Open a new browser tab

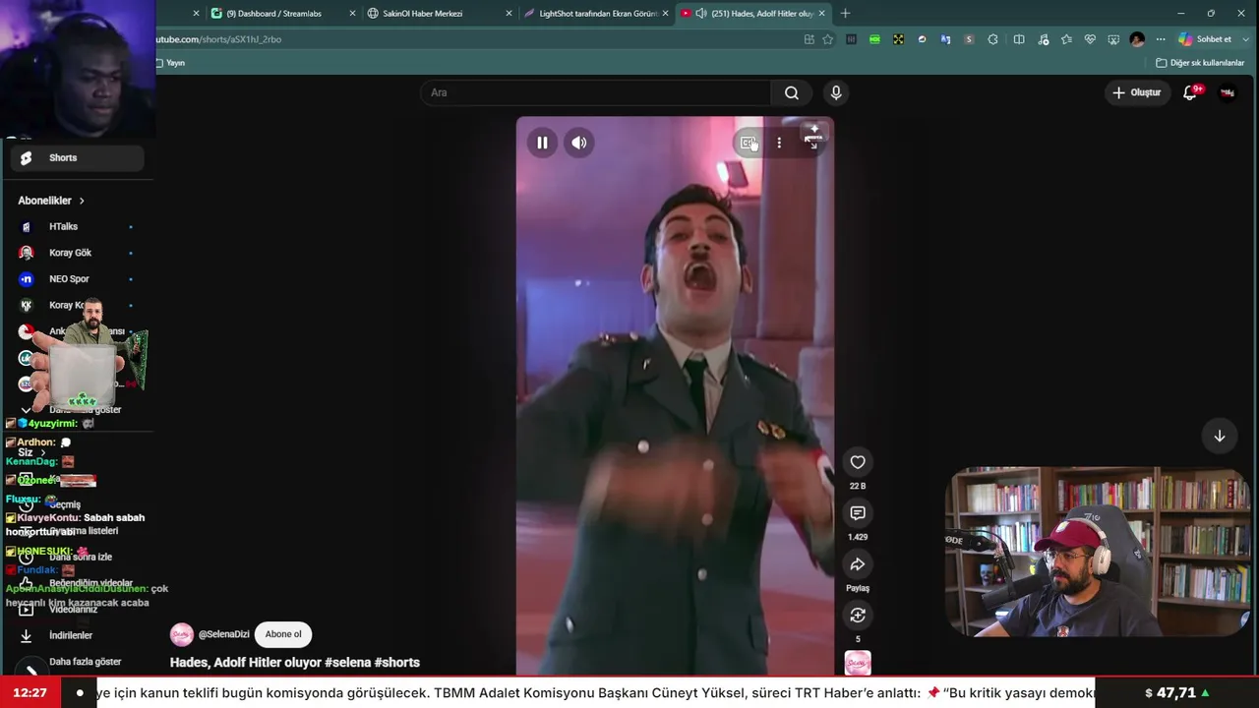coord(845,14)
